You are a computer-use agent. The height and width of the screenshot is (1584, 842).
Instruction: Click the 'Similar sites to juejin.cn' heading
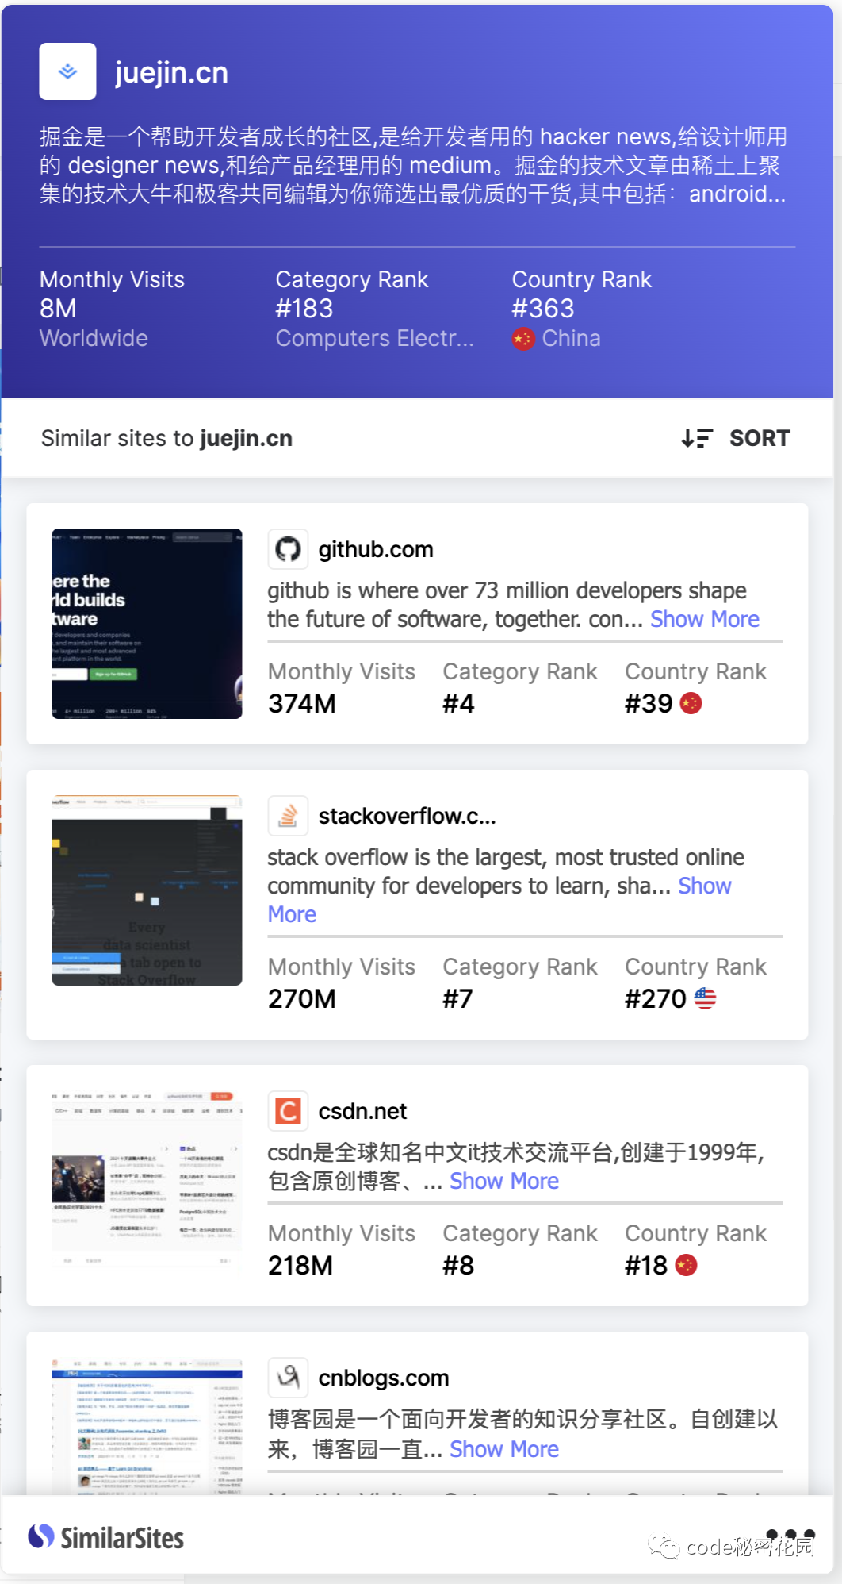(166, 438)
